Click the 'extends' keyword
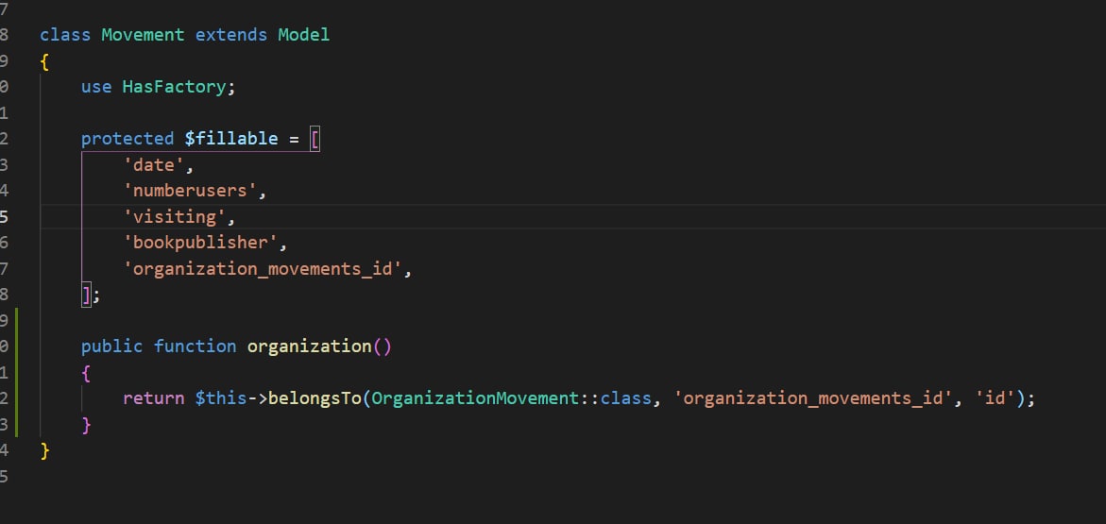 [231, 35]
